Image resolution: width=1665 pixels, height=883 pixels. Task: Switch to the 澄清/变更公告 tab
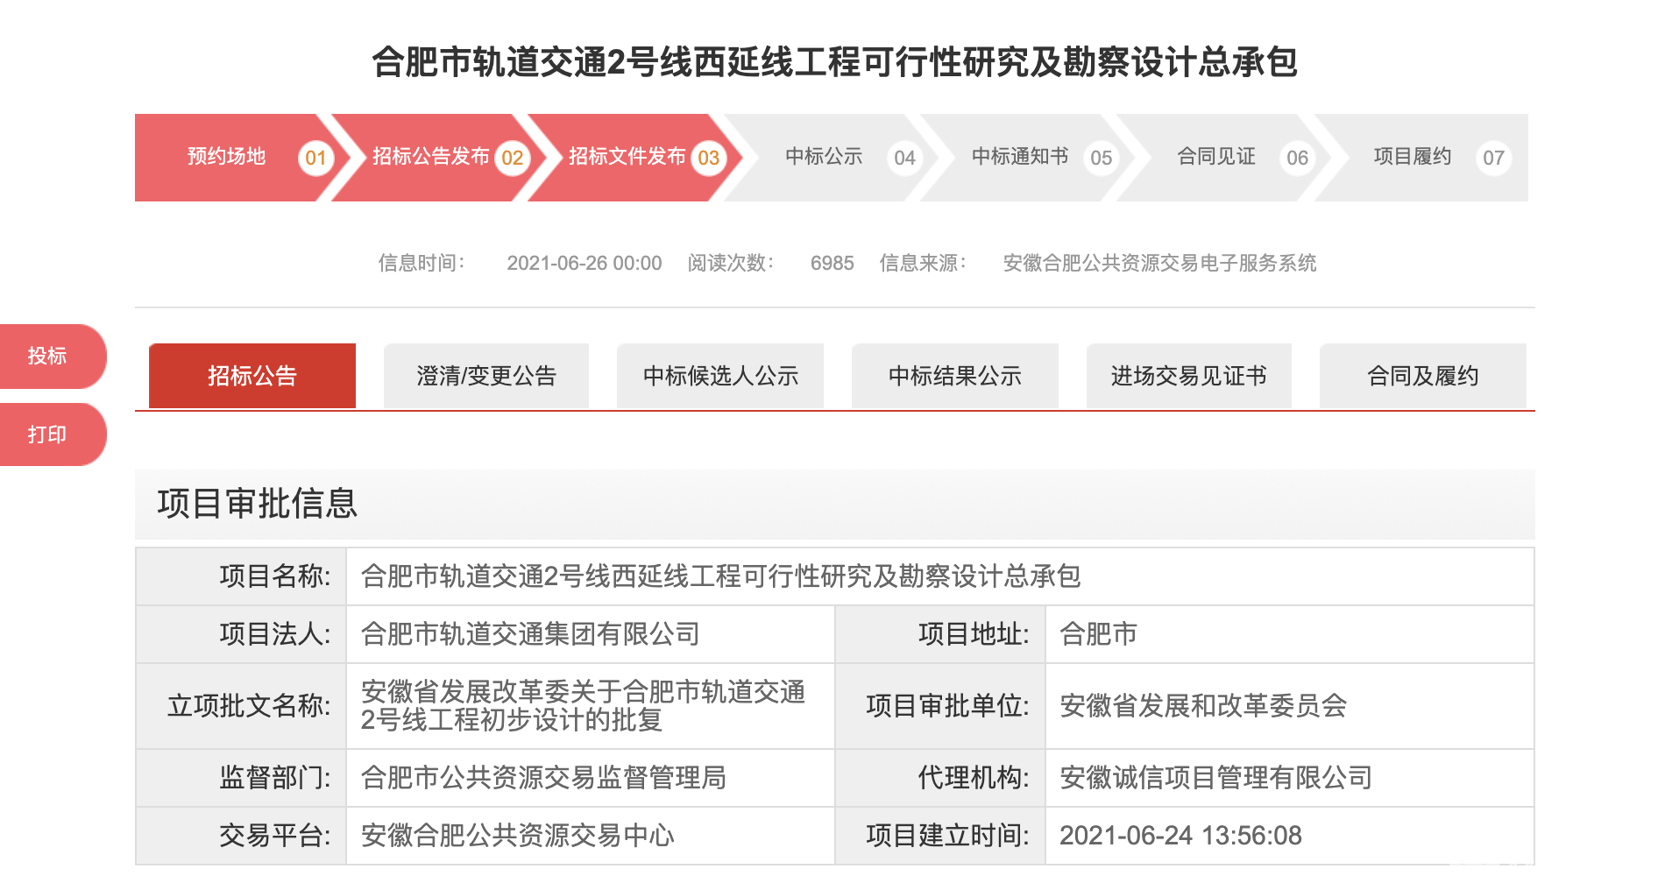pyautogui.click(x=486, y=376)
